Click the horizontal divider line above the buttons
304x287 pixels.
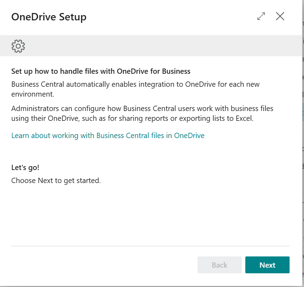[150, 246]
